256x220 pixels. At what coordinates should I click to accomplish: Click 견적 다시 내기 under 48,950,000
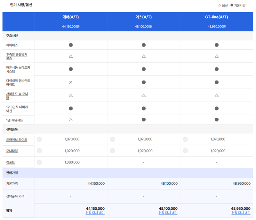(x=241, y=213)
